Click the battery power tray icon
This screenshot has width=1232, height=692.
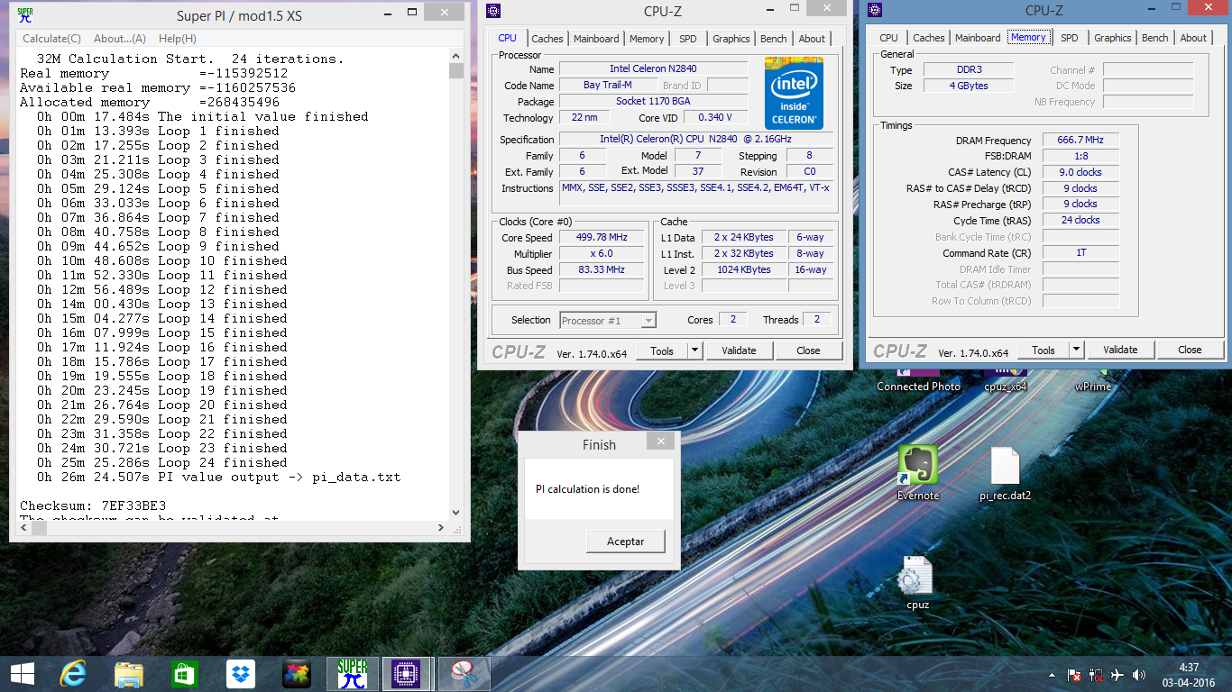tap(1096, 674)
